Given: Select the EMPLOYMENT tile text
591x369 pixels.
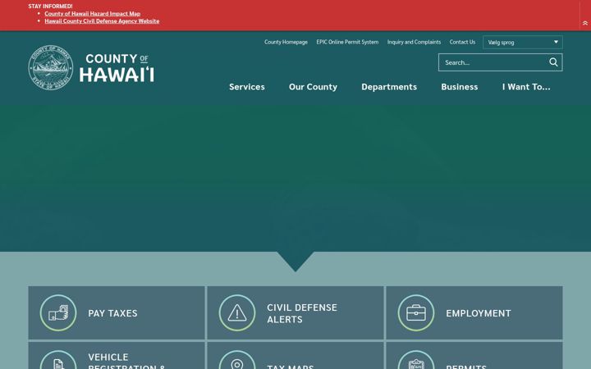Looking at the screenshot, I should pyautogui.click(x=479, y=313).
